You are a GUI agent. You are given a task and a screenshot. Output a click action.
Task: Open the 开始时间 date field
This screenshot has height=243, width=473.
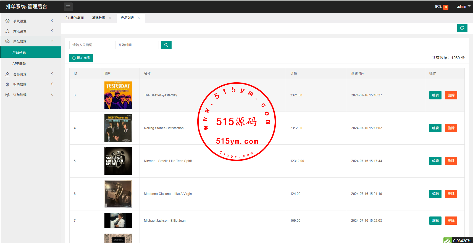pos(137,45)
